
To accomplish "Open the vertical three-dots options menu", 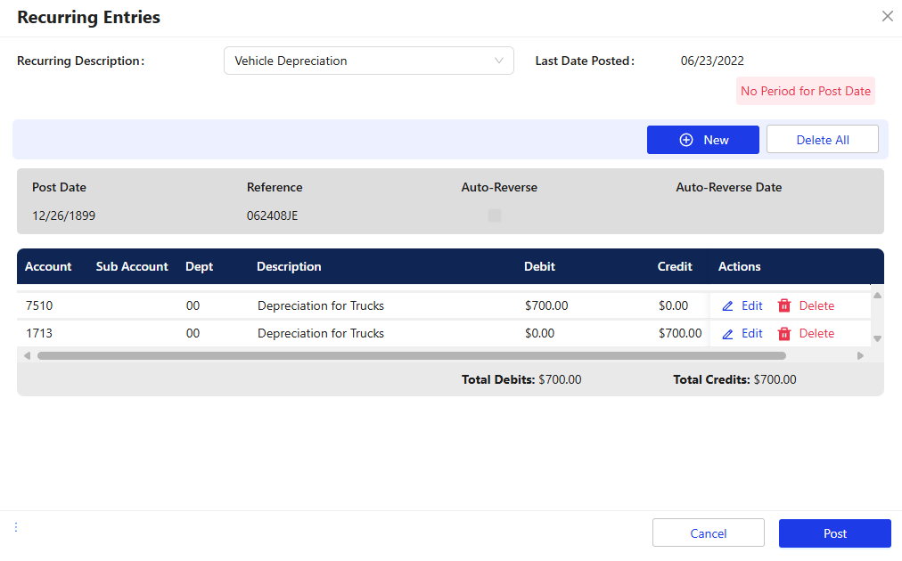I will pos(16,527).
